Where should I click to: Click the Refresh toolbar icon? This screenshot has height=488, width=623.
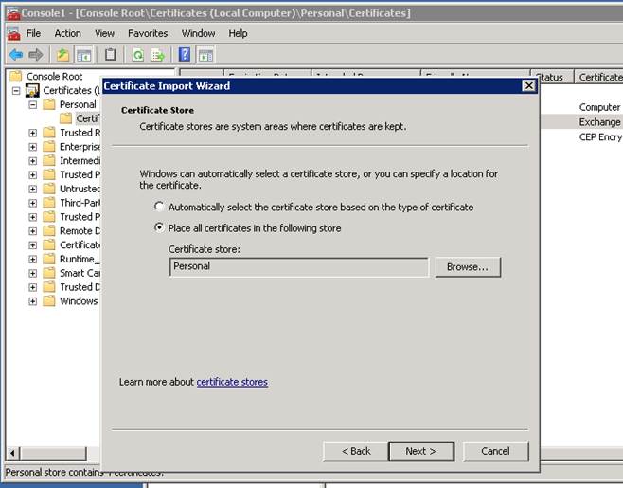137,55
